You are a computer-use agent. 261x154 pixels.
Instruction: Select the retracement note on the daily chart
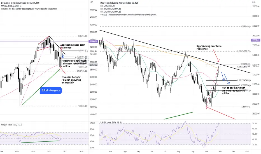click(x=233, y=90)
